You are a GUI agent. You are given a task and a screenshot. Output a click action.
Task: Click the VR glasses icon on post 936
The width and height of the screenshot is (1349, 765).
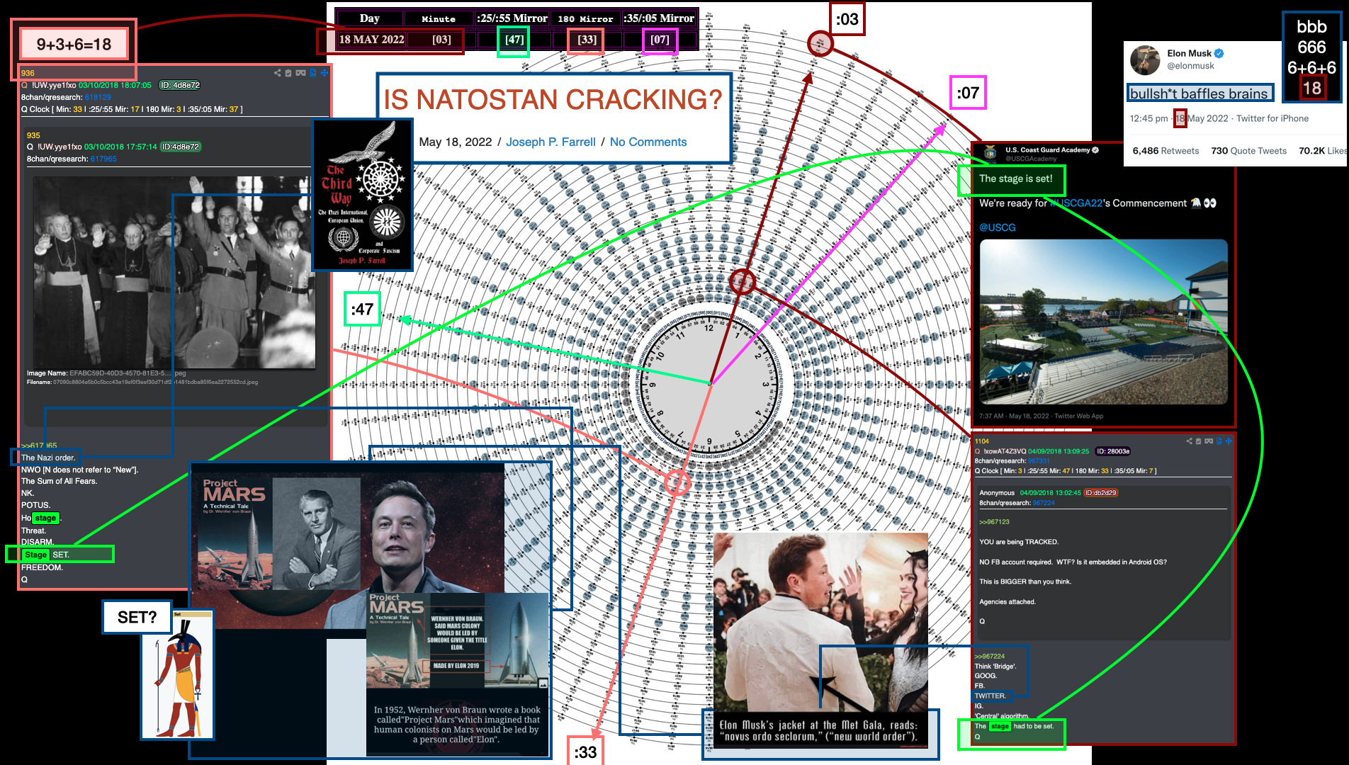pyautogui.click(x=300, y=73)
